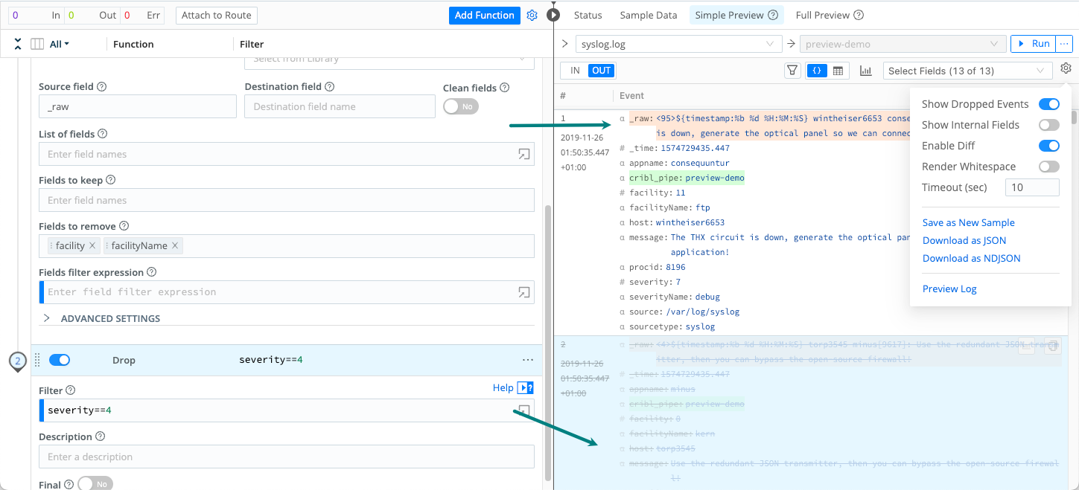This screenshot has width=1079, height=490.
Task: Open the Select Fields dropdown
Action: (x=966, y=70)
